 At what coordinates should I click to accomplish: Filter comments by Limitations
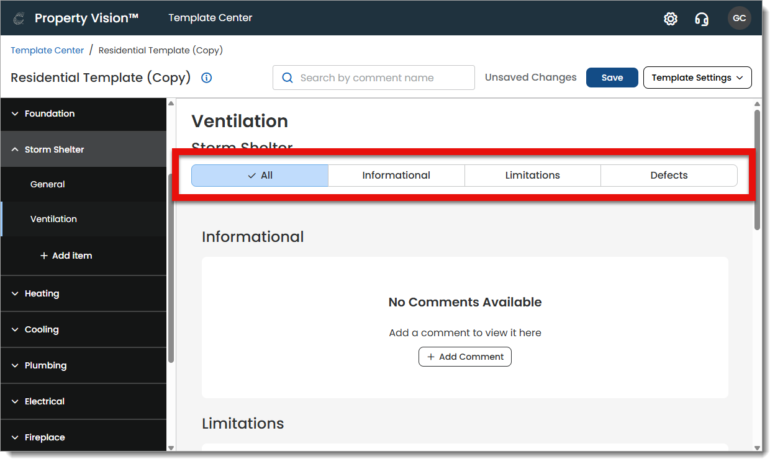(532, 176)
